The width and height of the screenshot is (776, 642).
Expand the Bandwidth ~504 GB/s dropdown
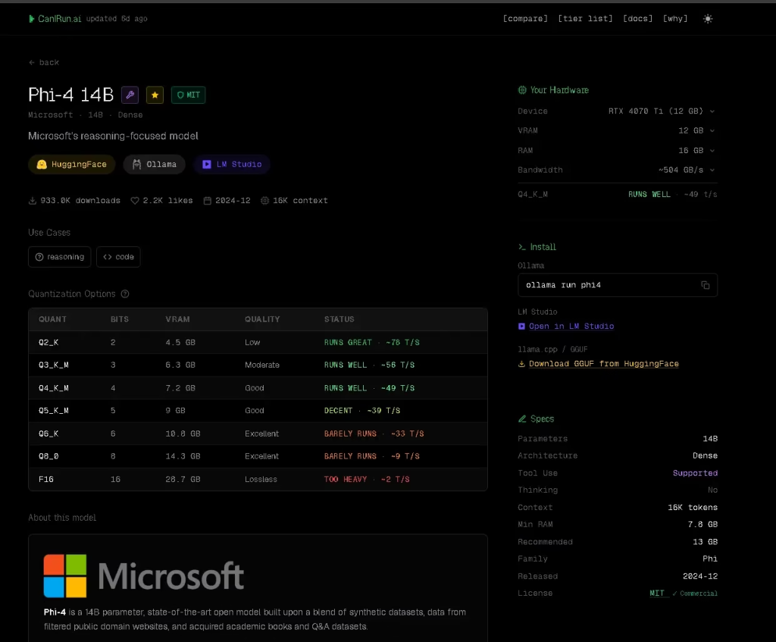[x=686, y=171]
